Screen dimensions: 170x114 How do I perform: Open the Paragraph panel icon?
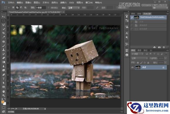point(127,38)
